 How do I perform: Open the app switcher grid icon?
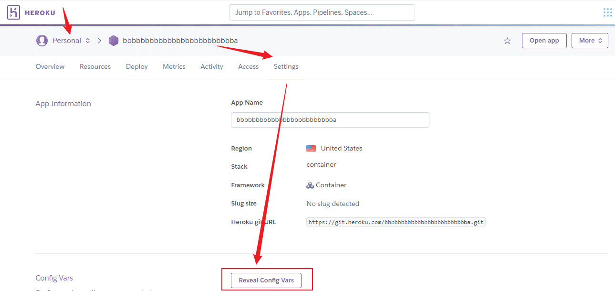pos(607,12)
